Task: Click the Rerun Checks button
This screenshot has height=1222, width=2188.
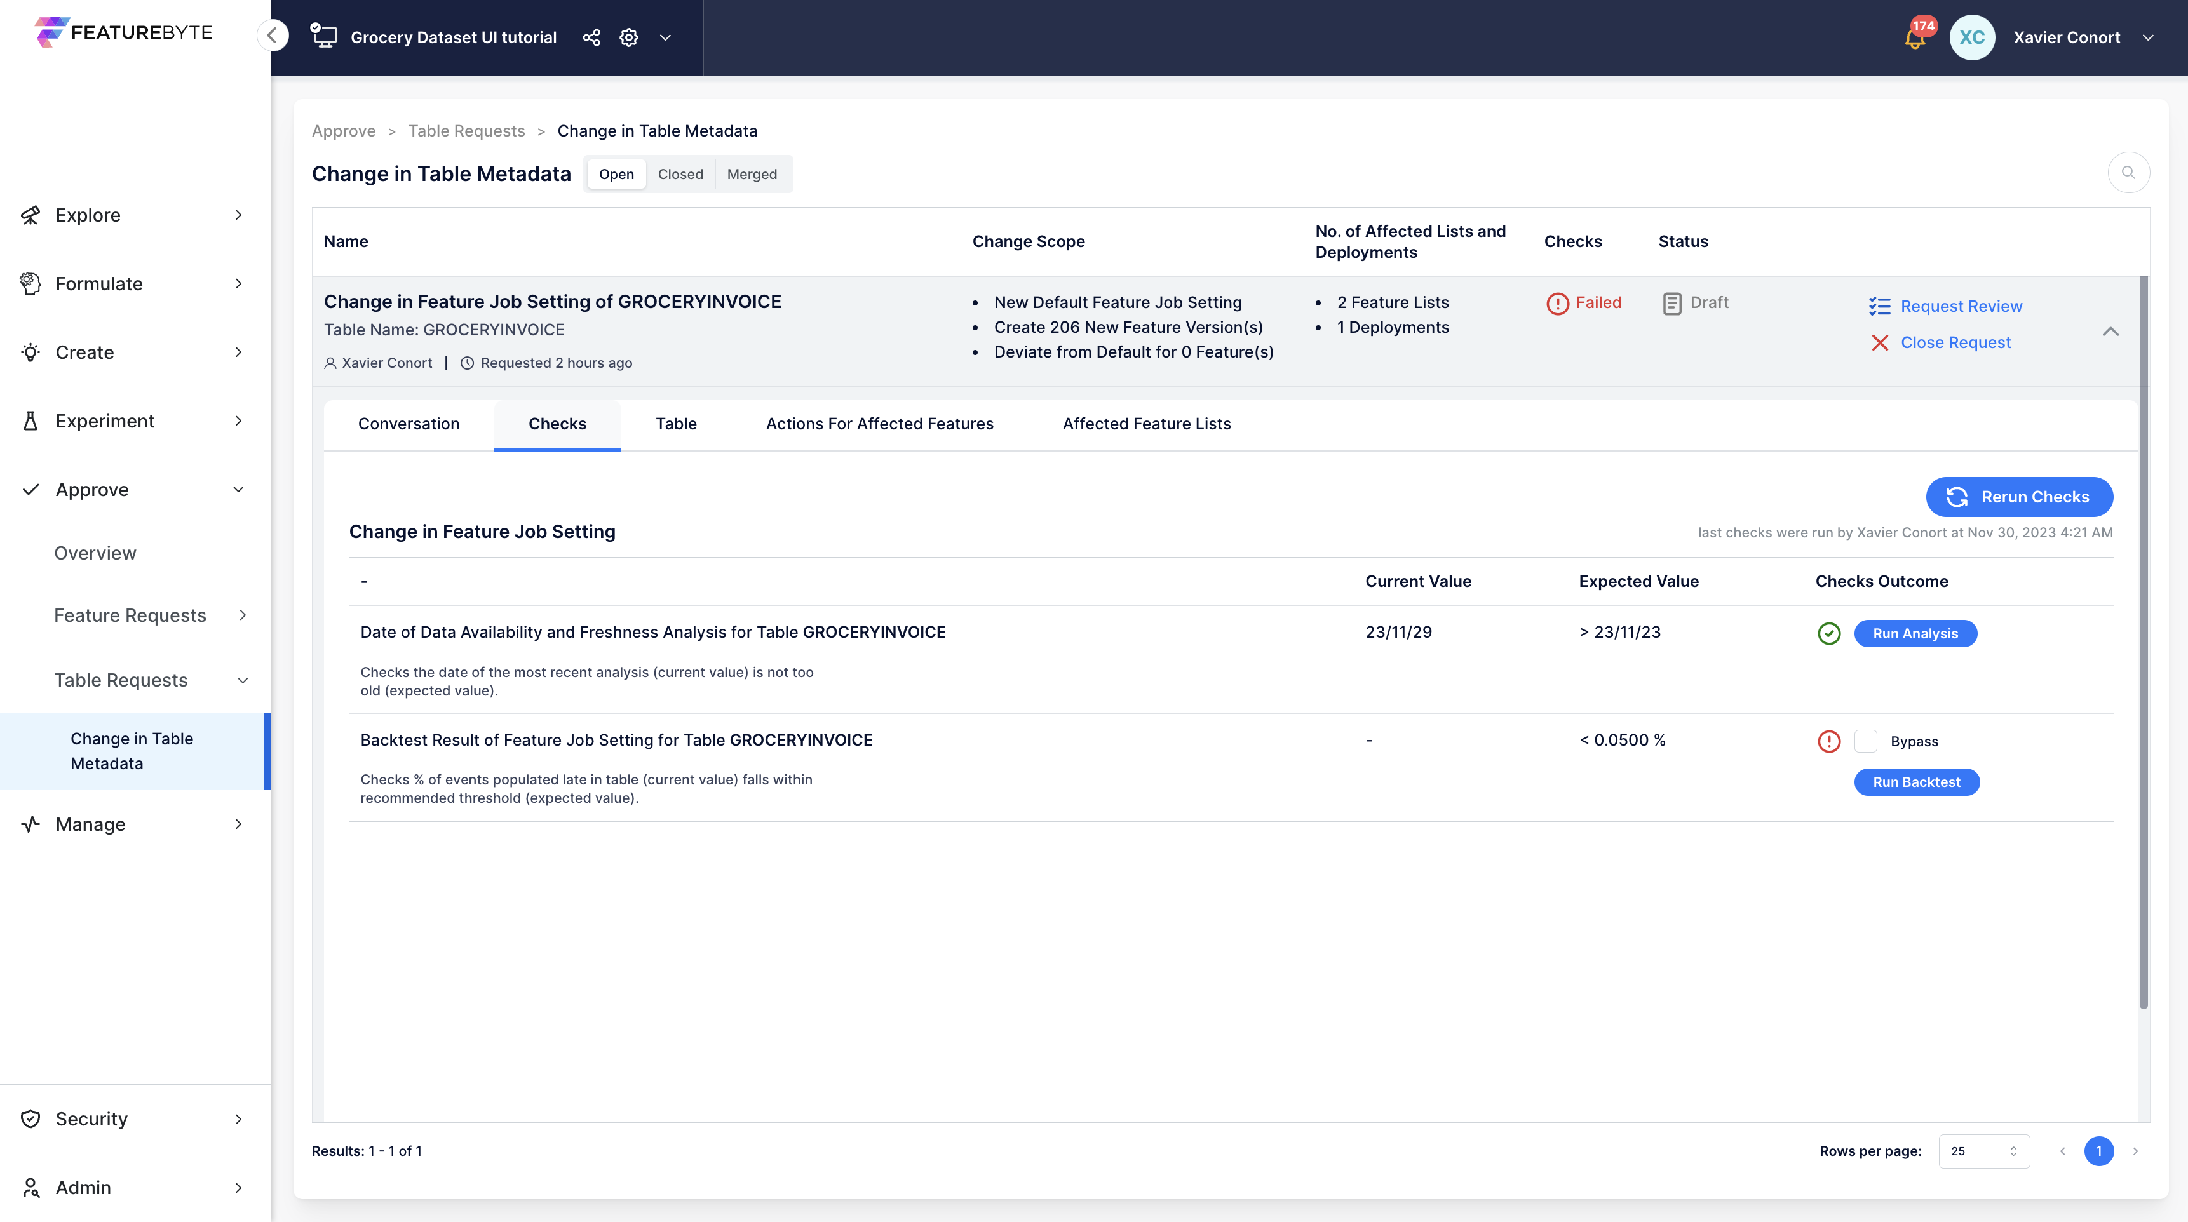Action: [2019, 497]
